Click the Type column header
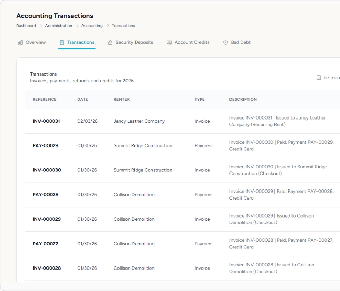The image size is (340, 291). click(199, 99)
